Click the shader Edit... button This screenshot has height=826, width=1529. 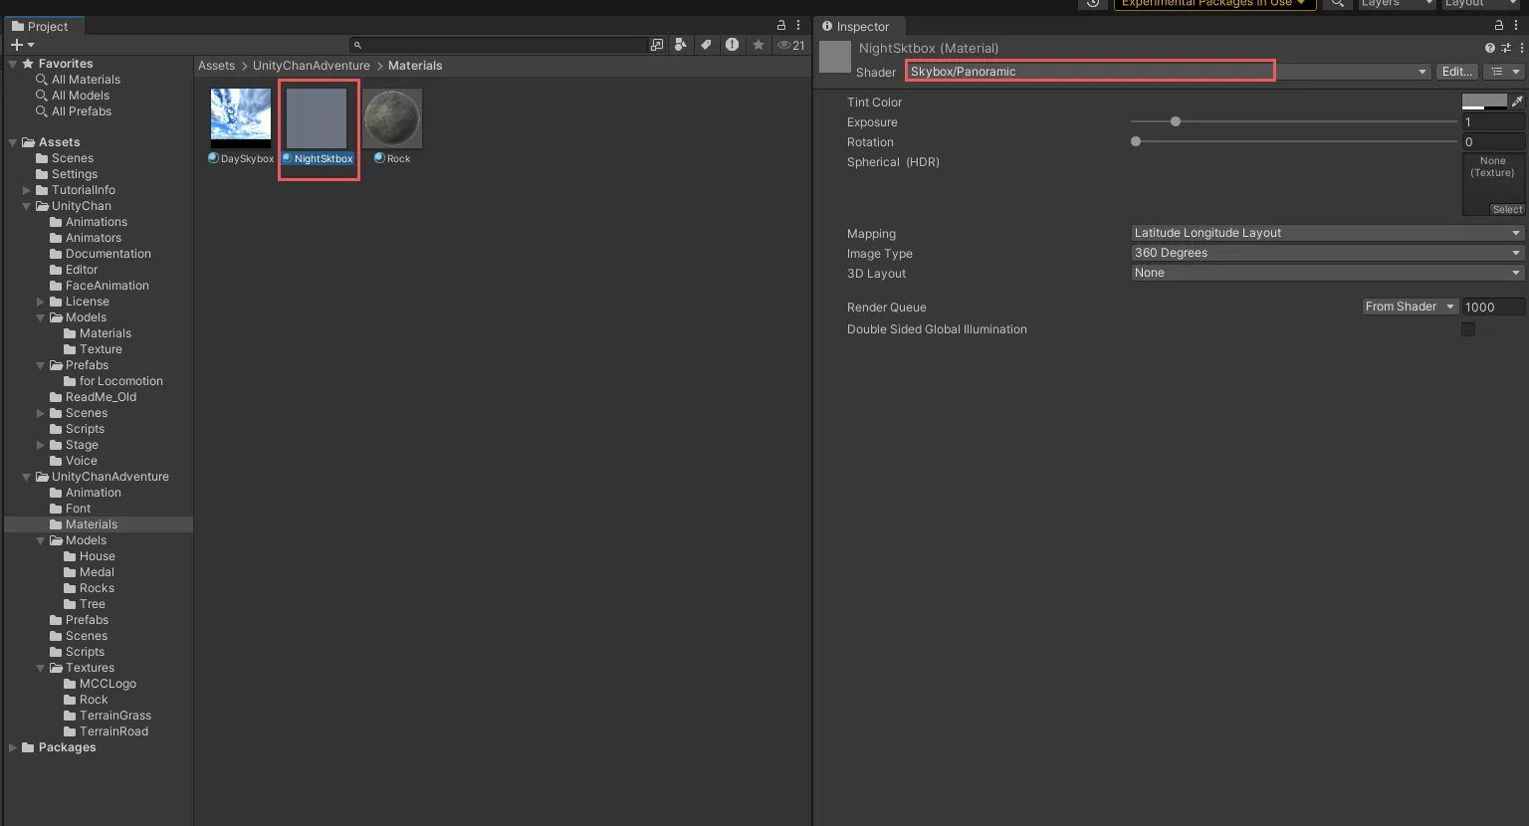(1456, 72)
